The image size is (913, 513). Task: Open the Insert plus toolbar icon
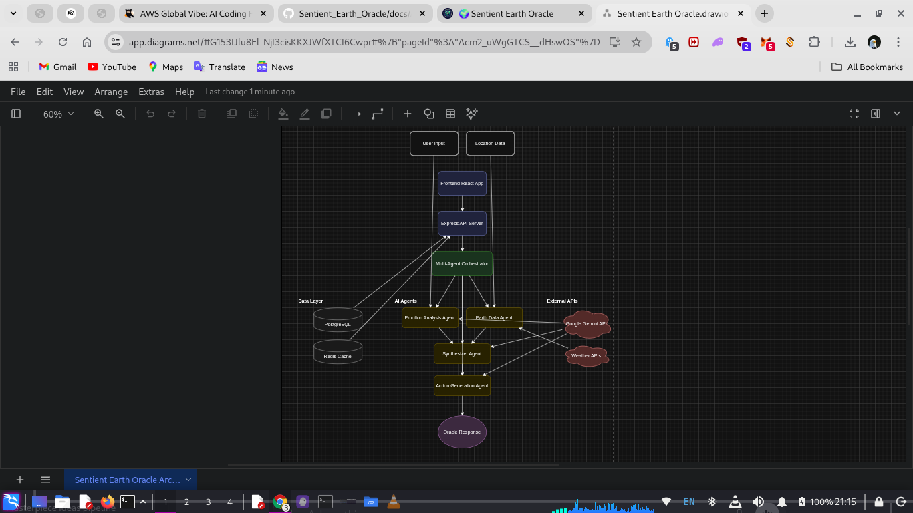click(x=407, y=114)
